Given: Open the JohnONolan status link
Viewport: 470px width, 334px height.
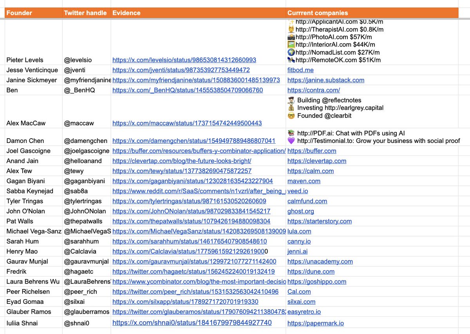Looking at the screenshot, I should 191,211.
